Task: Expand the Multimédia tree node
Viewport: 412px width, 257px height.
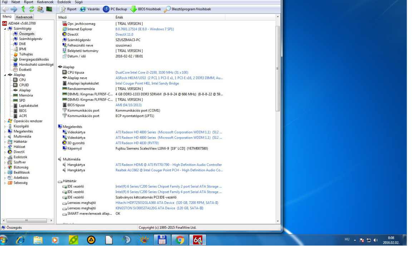Action: tap(5, 137)
